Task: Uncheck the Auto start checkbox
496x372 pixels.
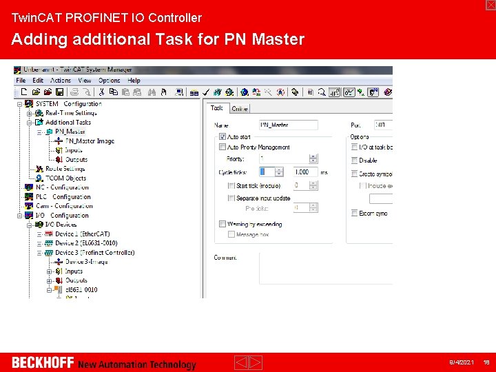Action: pos(223,136)
